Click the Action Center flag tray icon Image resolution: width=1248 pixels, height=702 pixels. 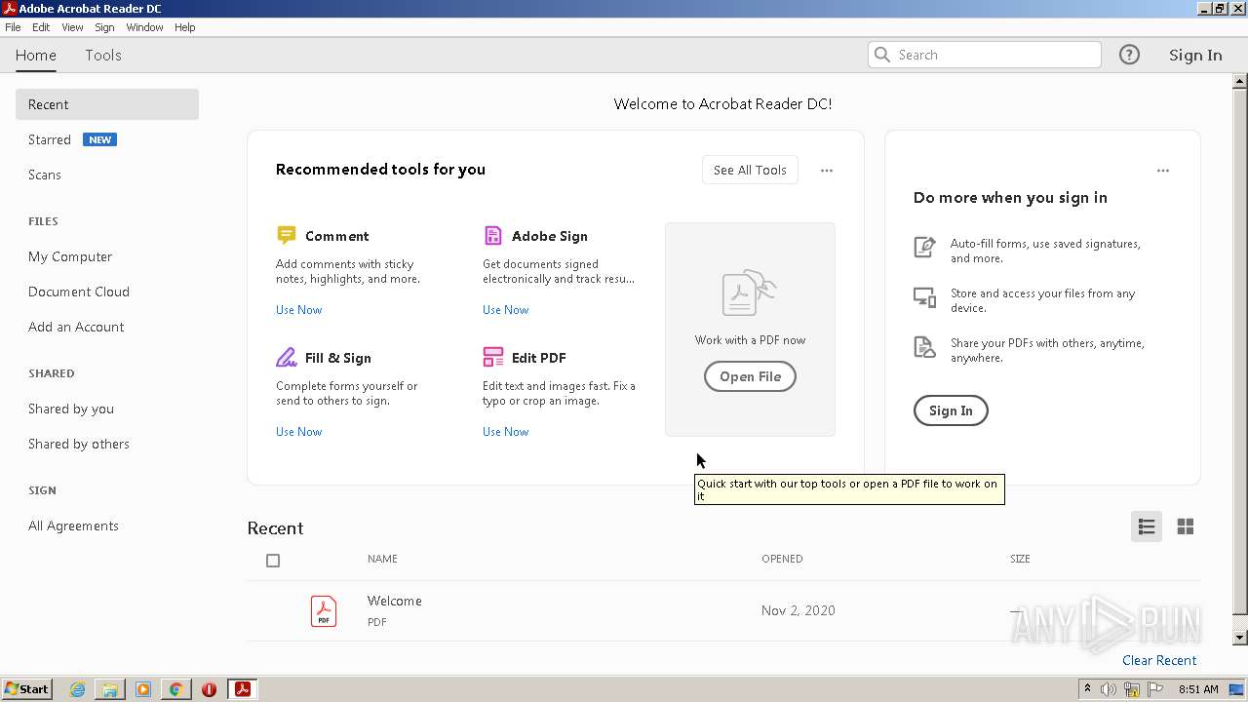point(1155,689)
